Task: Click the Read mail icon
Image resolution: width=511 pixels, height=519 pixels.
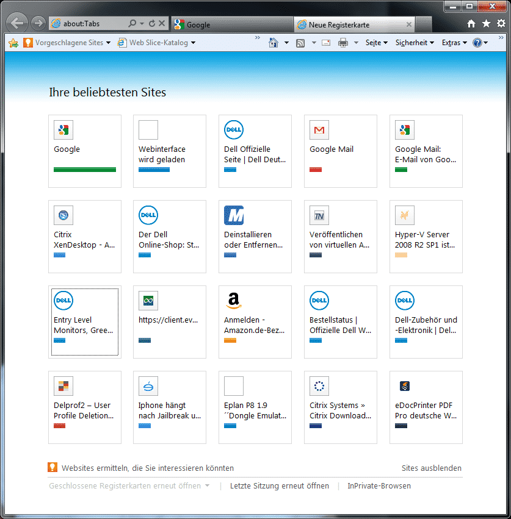Action: [x=326, y=43]
